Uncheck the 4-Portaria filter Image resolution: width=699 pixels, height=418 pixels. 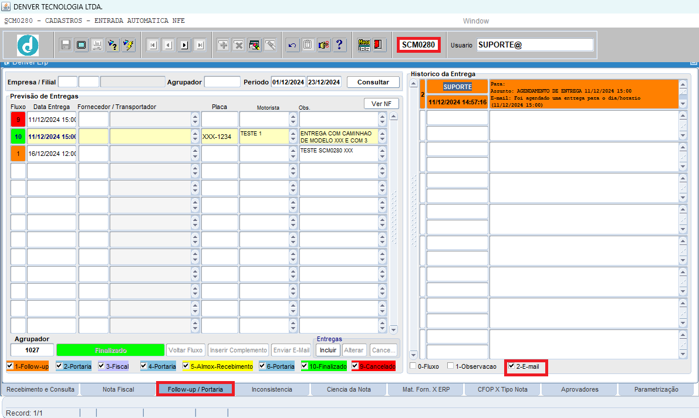pyautogui.click(x=144, y=366)
